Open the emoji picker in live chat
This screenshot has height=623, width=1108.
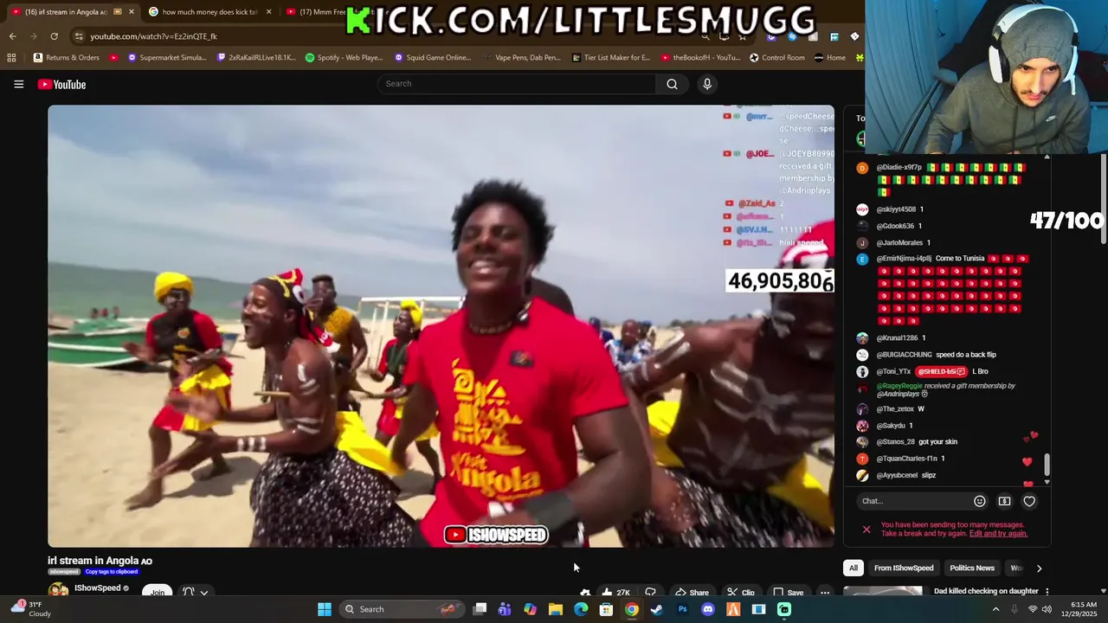980,501
